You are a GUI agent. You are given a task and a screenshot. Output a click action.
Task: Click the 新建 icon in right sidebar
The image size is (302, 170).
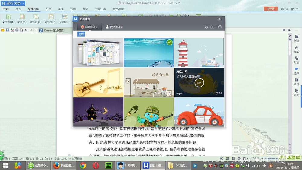click(296, 38)
